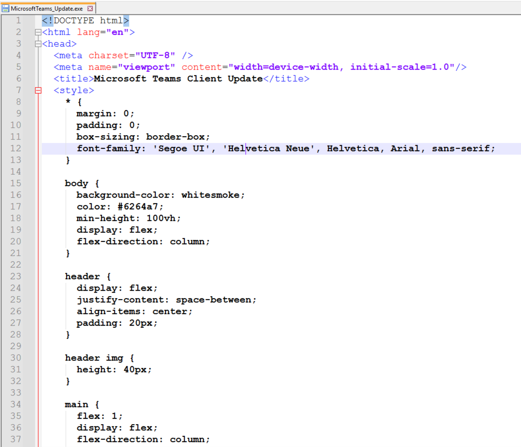Click 'flex-direction: column;' on line 20

click(143, 241)
